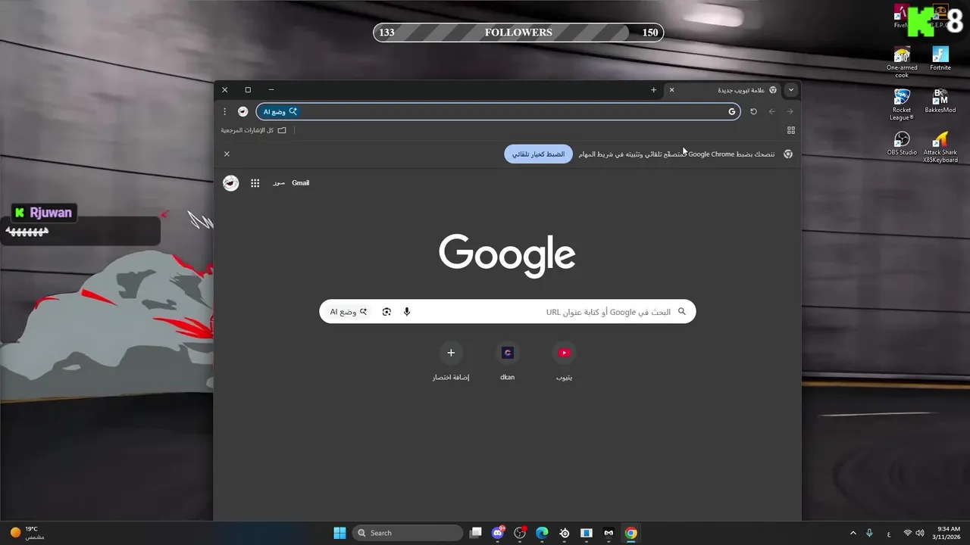The width and height of the screenshot is (970, 545).
Task: Search by image with the Google Lens icon
Action: click(386, 312)
